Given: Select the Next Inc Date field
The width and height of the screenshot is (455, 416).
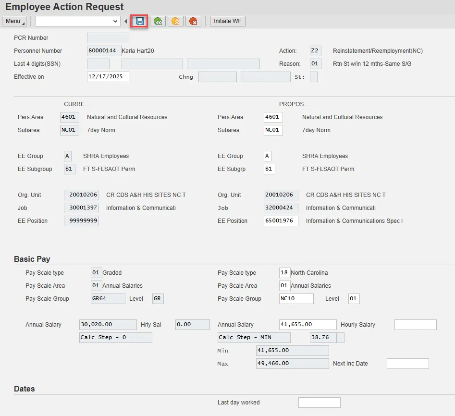Looking at the screenshot, I should click(407, 364).
